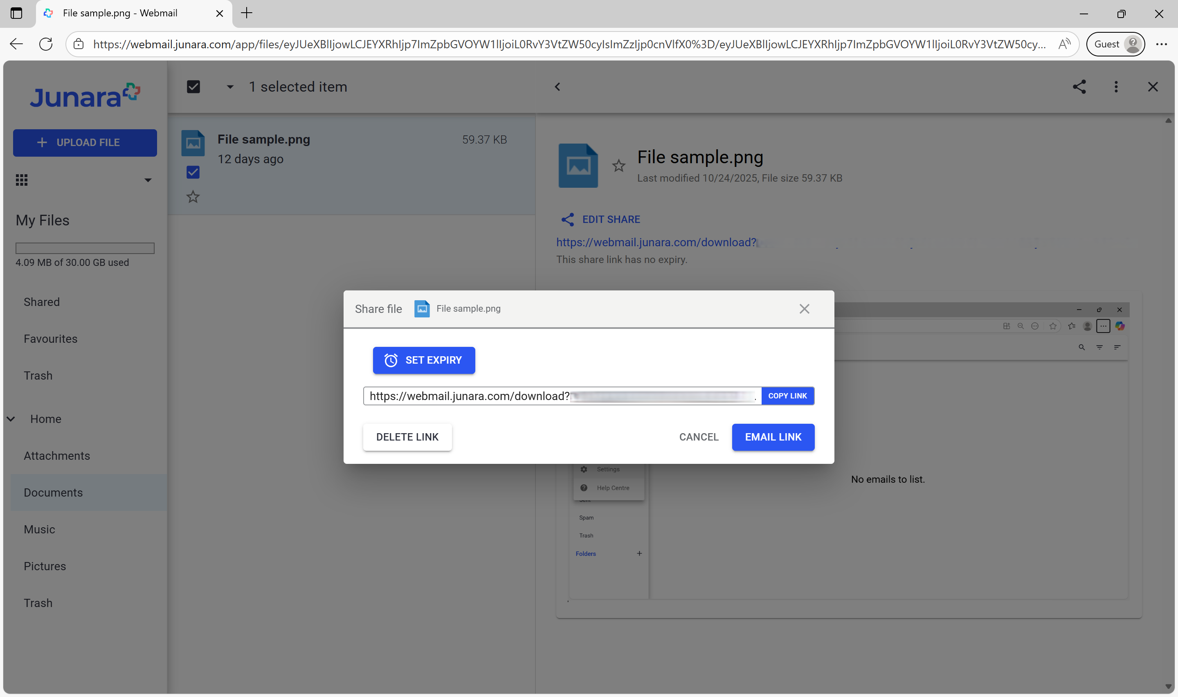Open the Pictures folder
This screenshot has width=1178, height=697.
[45, 567]
